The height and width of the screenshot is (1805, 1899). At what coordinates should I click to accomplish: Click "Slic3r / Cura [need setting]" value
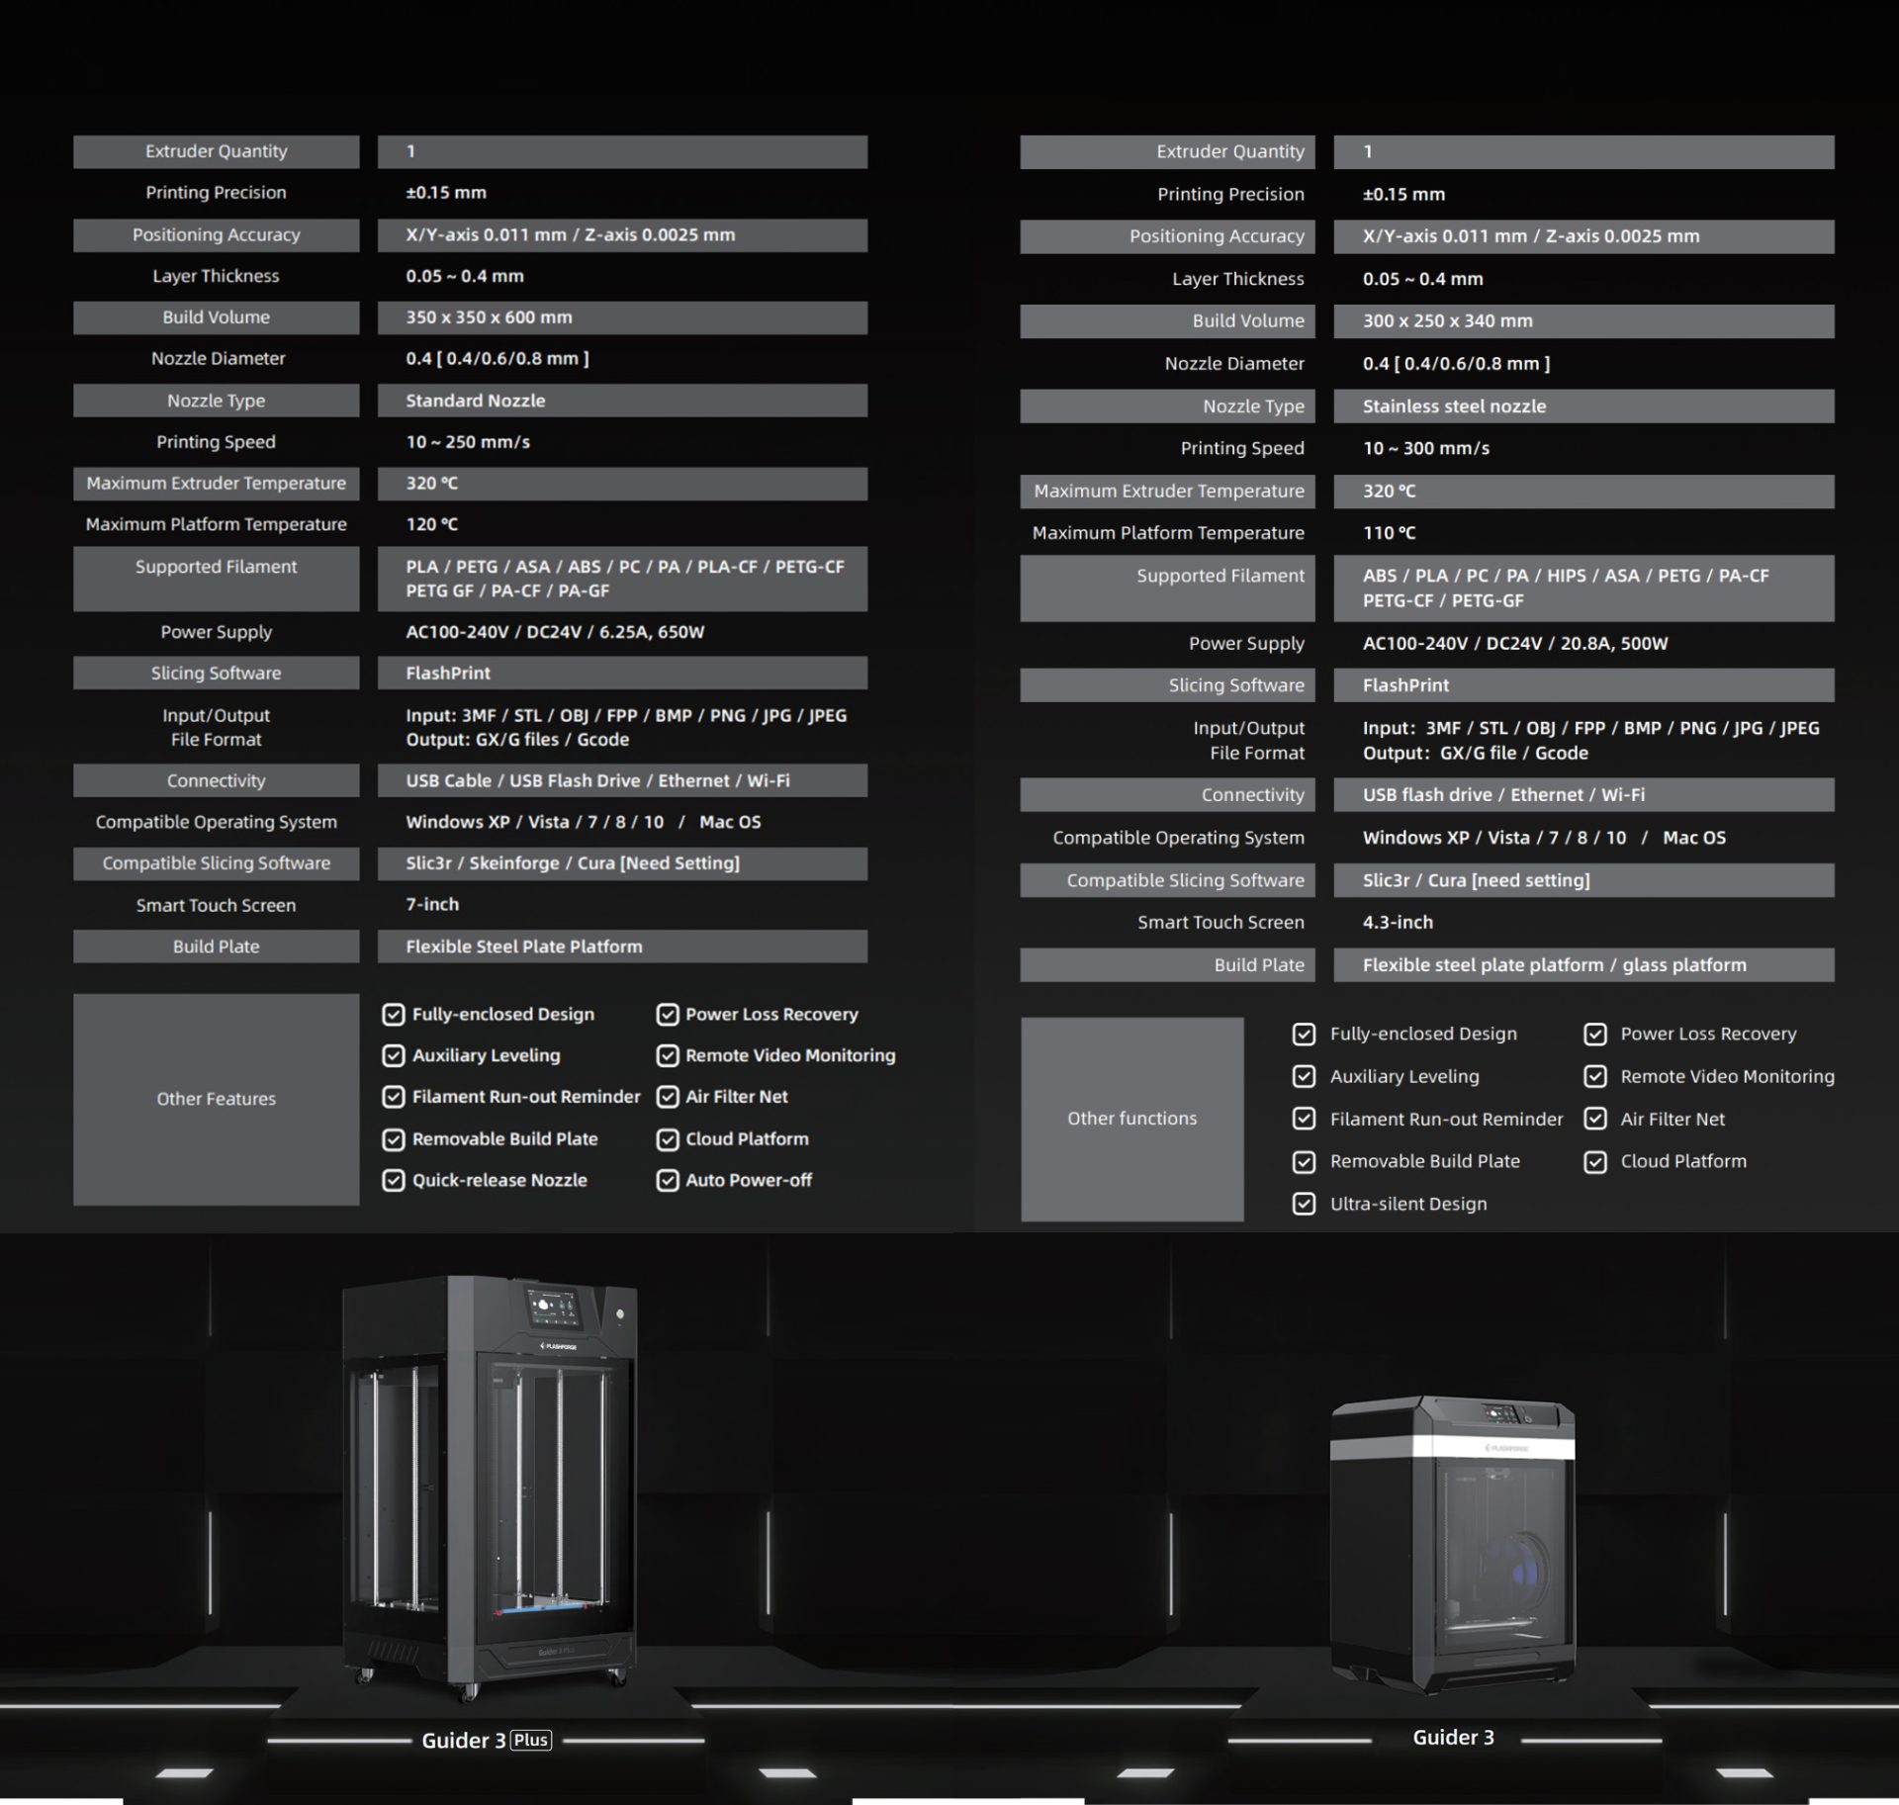tap(1476, 880)
